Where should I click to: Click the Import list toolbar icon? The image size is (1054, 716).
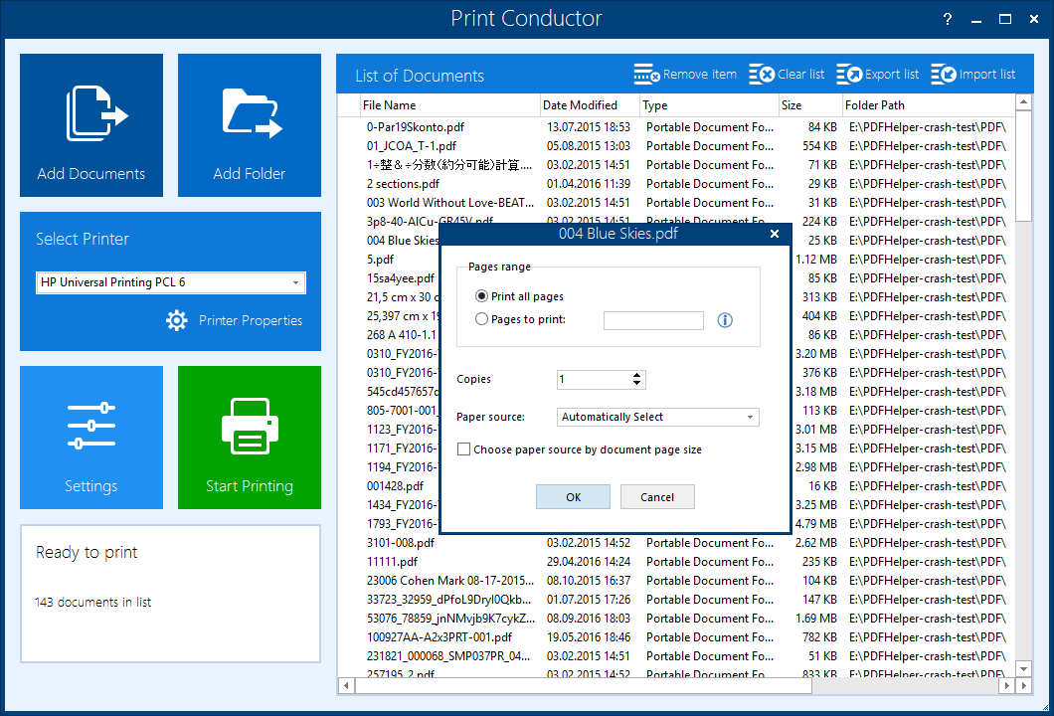point(943,75)
